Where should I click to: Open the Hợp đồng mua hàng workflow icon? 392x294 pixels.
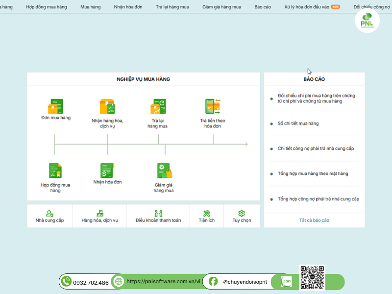coord(55,171)
